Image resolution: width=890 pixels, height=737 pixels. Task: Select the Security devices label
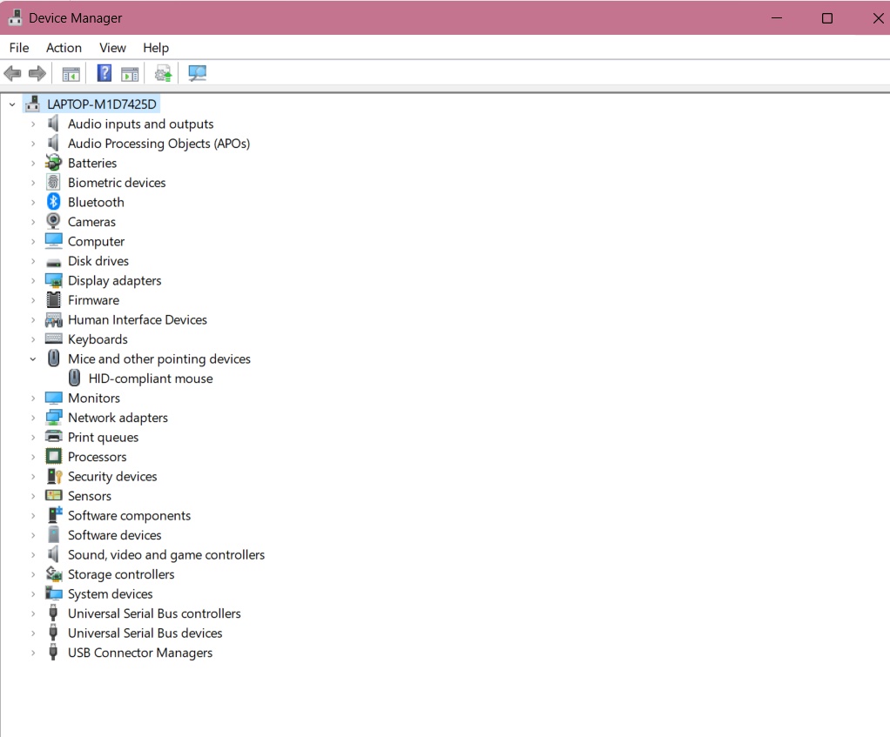[112, 476]
